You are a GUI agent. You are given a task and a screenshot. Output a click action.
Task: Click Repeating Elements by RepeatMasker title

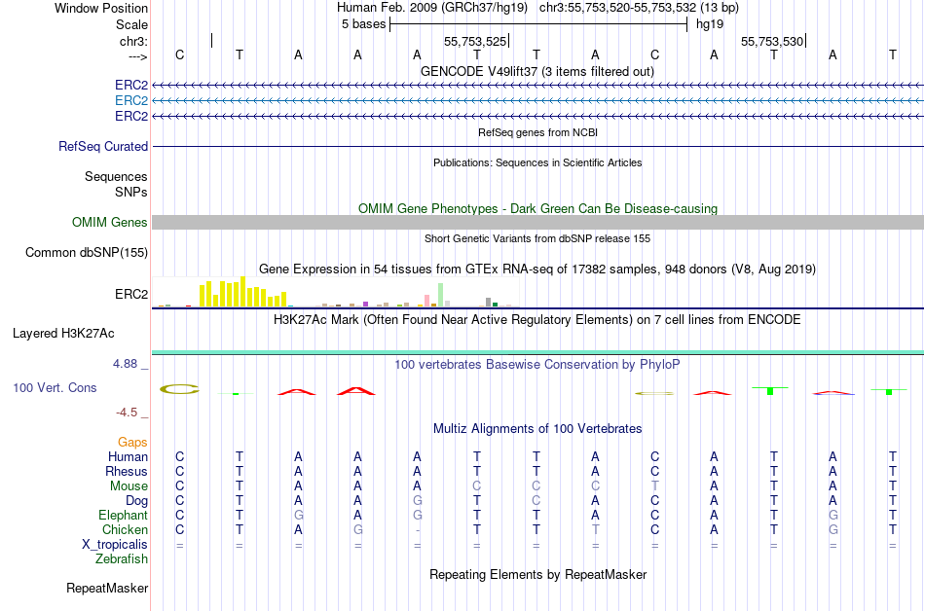[x=537, y=574]
